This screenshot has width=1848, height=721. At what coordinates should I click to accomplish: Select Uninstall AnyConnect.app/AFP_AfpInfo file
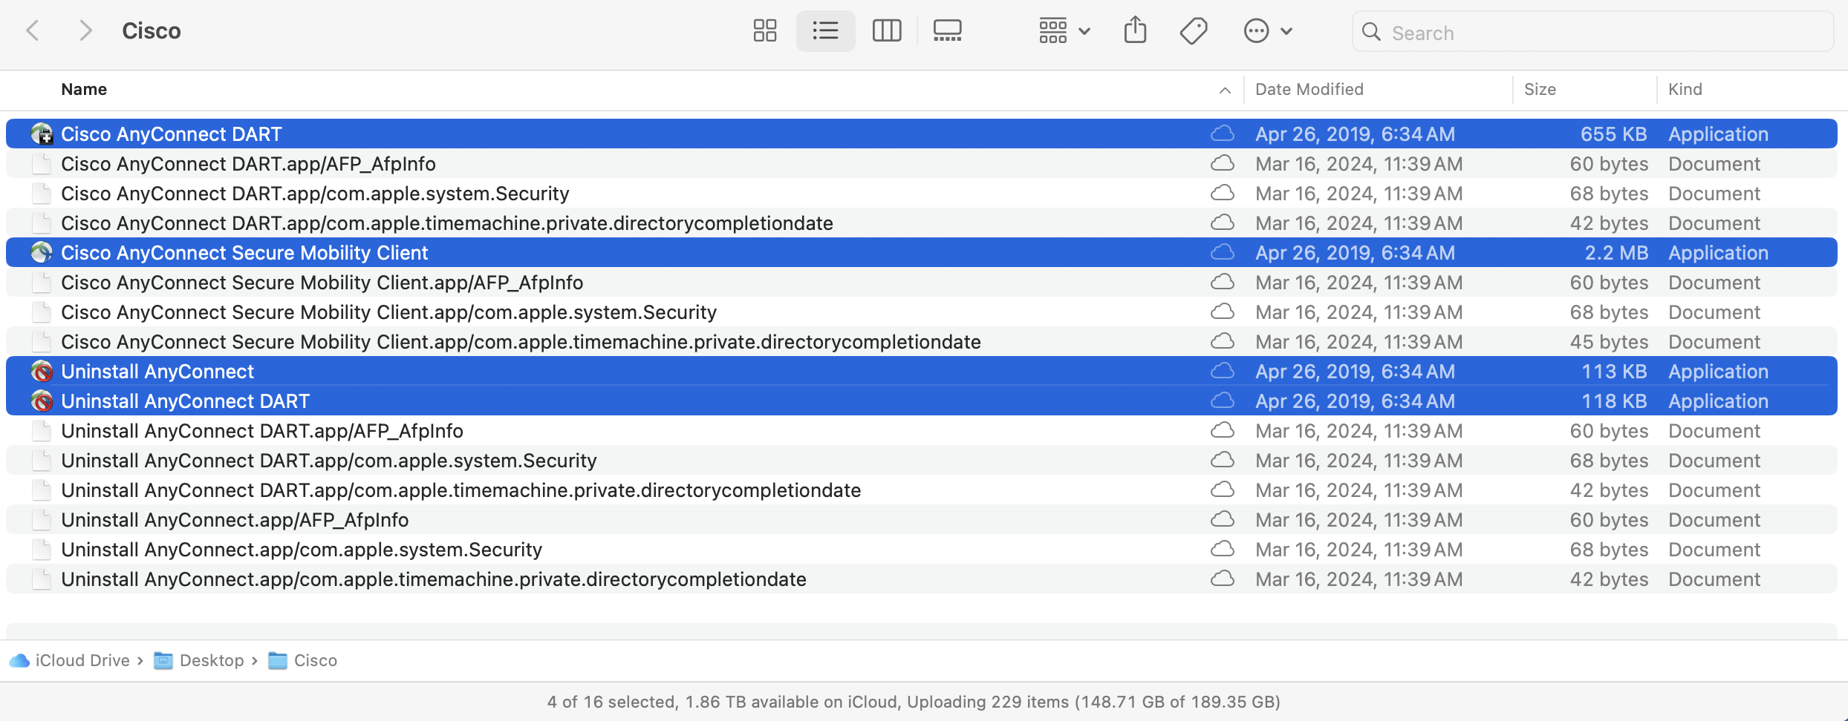click(x=235, y=520)
